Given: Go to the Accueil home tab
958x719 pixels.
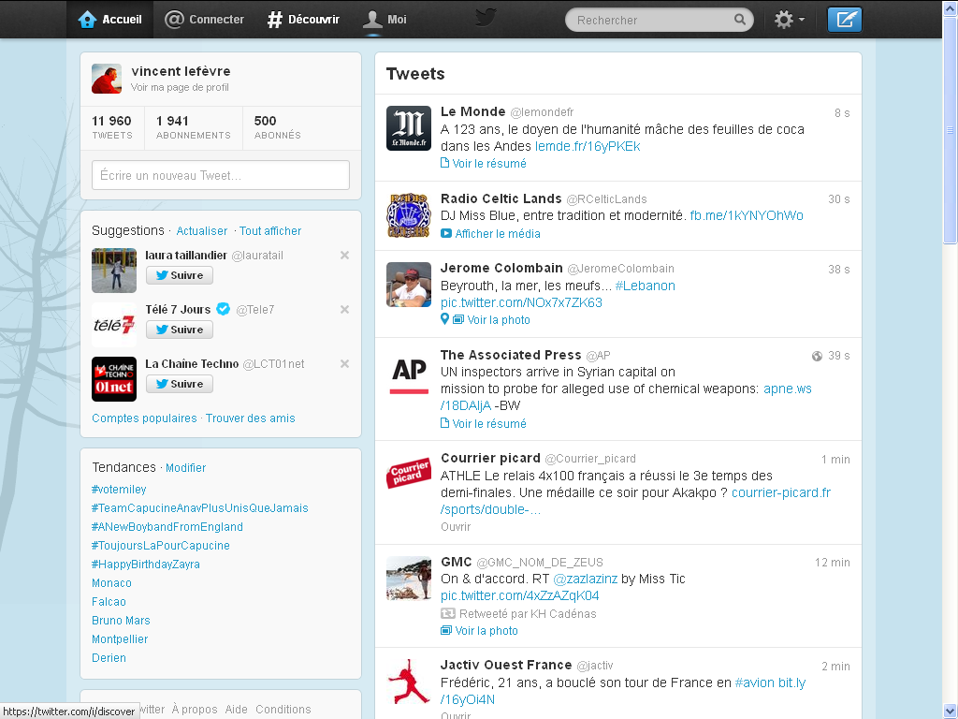Looking at the screenshot, I should pyautogui.click(x=110, y=20).
